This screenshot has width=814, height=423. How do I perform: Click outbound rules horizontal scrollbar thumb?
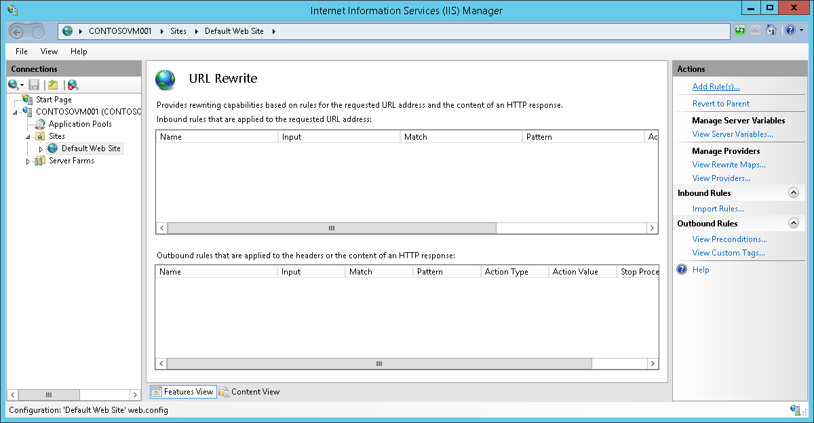click(379, 363)
